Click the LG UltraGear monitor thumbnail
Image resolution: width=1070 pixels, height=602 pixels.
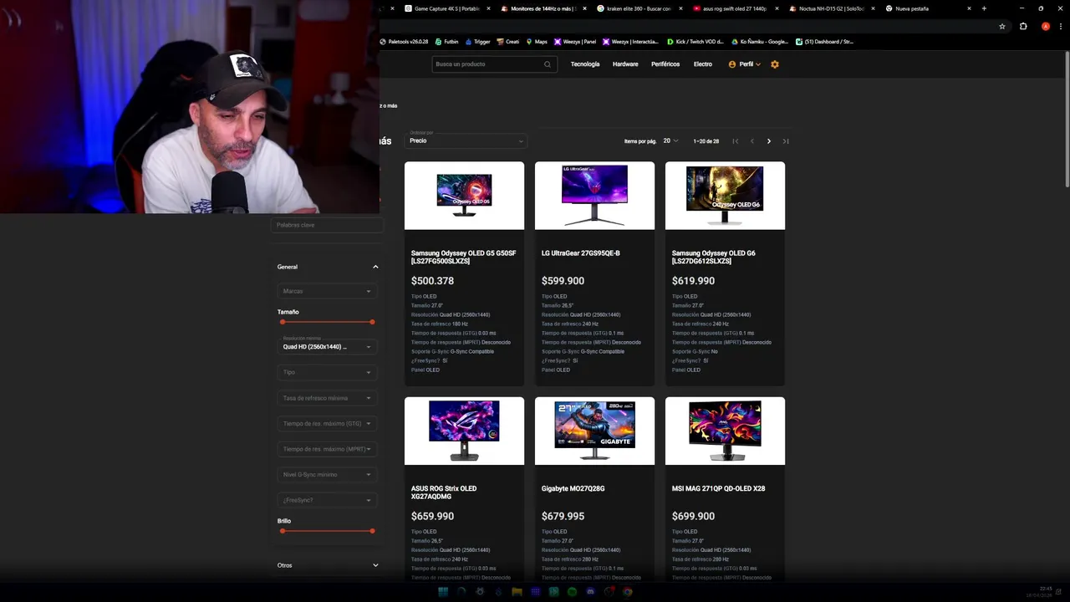pos(594,196)
